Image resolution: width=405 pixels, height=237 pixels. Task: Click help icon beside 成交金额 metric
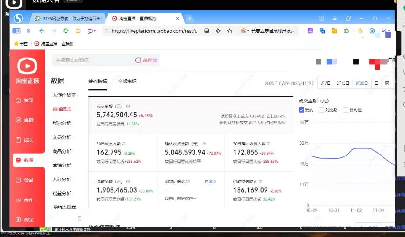pos(128,107)
